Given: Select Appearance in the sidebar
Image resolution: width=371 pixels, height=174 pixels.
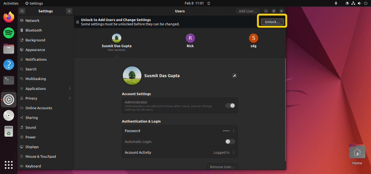Looking at the screenshot, I should tap(46, 50).
